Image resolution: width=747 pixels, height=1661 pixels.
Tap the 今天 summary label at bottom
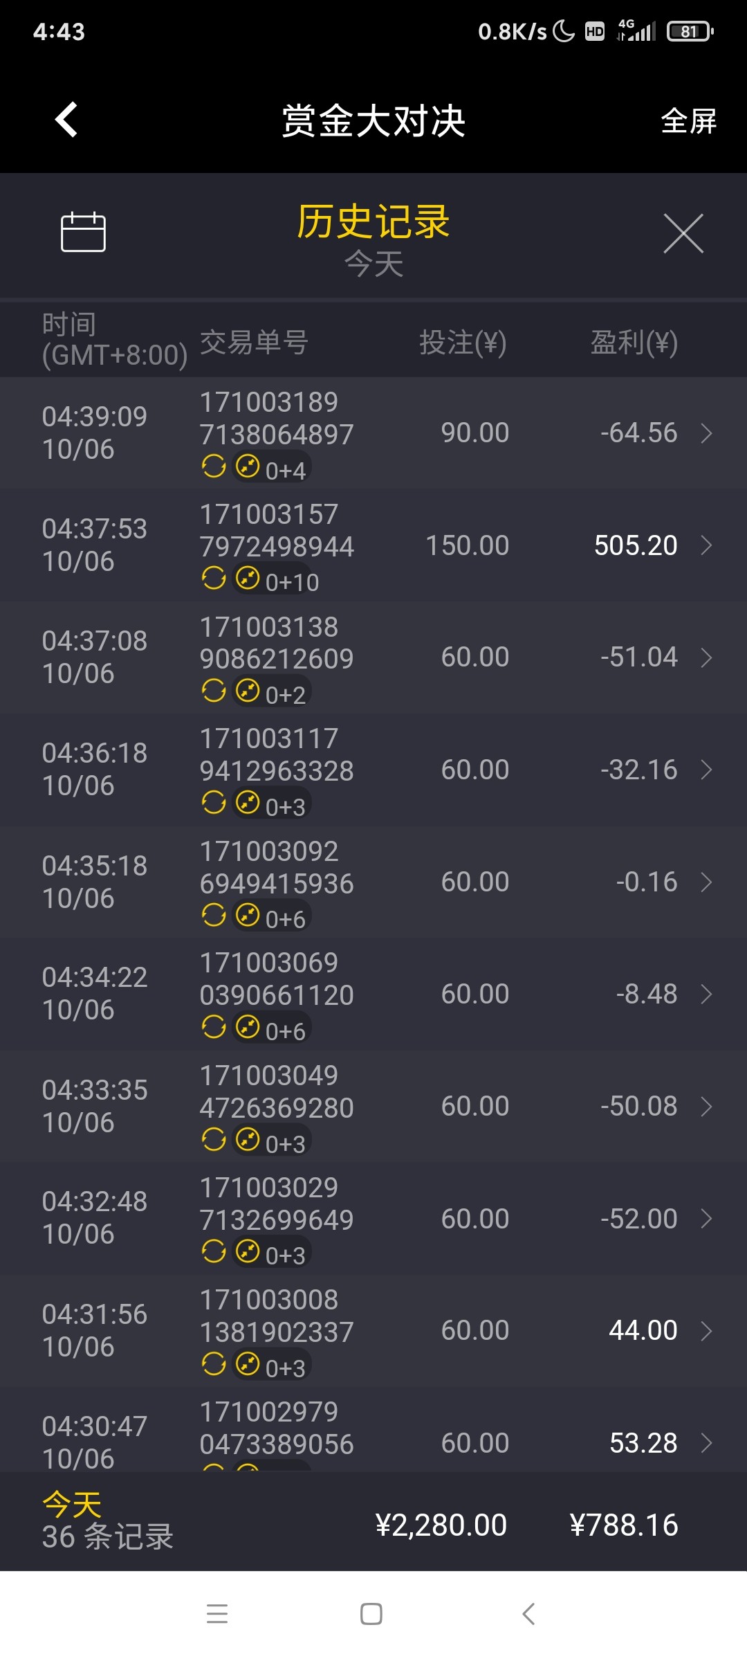pos(72,1504)
